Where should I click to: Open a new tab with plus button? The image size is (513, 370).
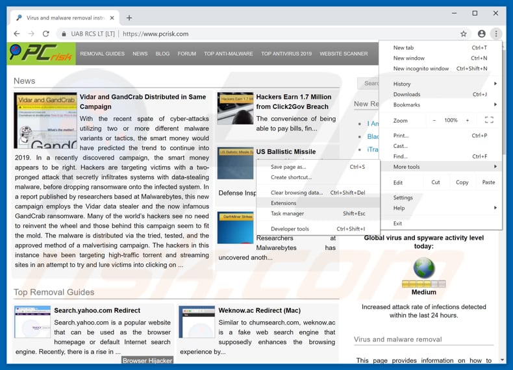point(129,18)
